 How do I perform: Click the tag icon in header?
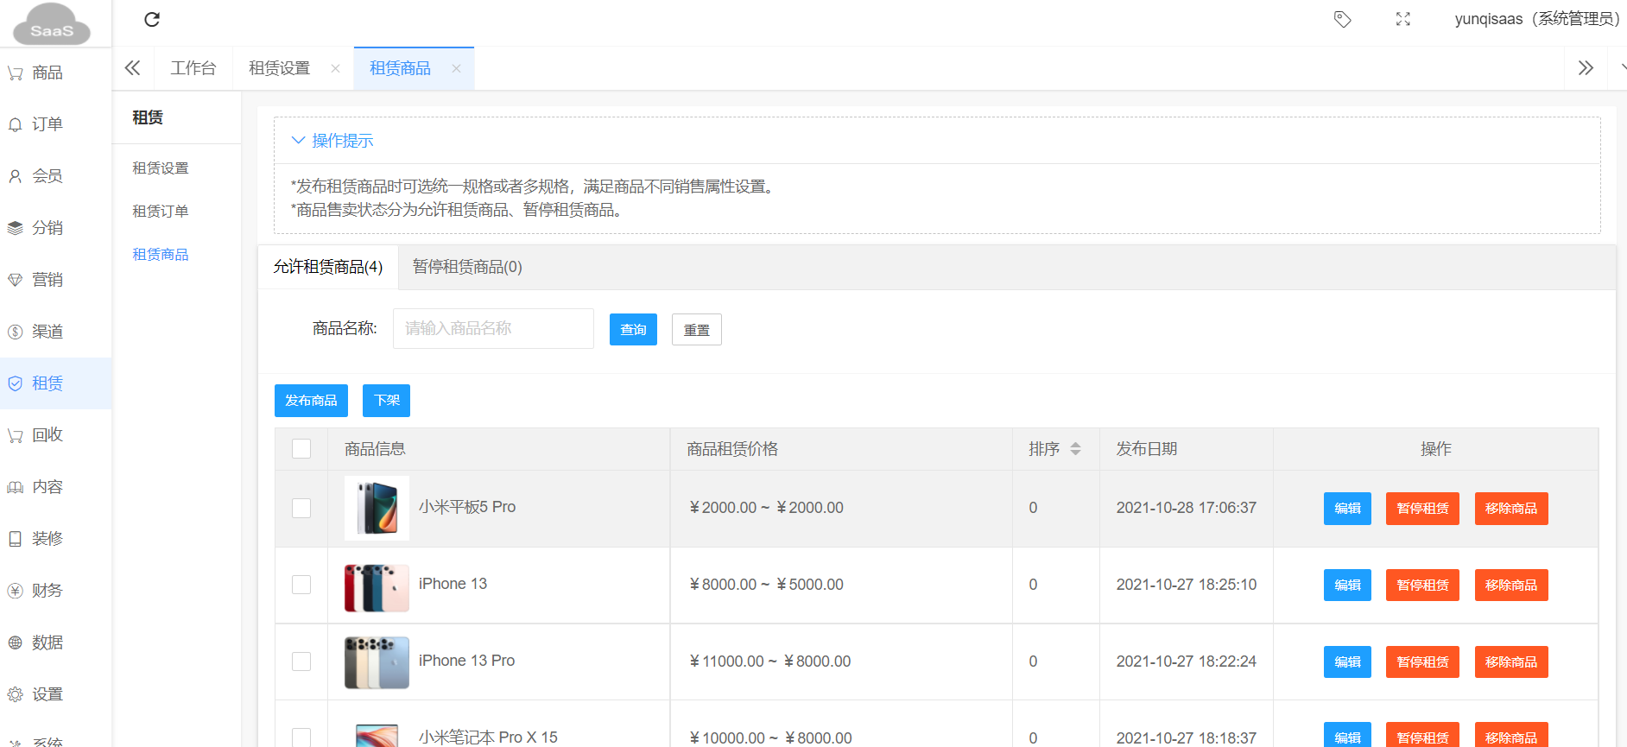[x=1342, y=19]
